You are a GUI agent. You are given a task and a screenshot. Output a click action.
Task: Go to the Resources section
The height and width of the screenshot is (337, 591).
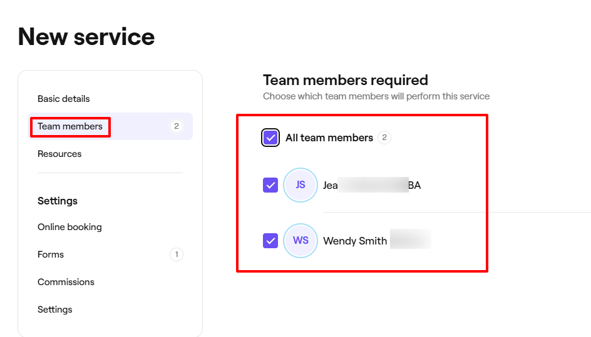pos(59,154)
